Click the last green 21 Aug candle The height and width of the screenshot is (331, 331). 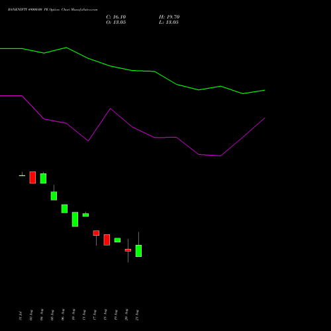pos(138,251)
